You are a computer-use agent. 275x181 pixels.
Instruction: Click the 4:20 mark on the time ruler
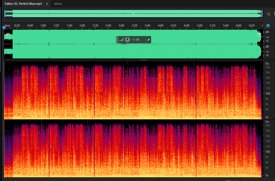pos(173,26)
